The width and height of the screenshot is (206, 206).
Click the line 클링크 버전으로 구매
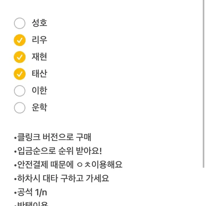point(53,137)
